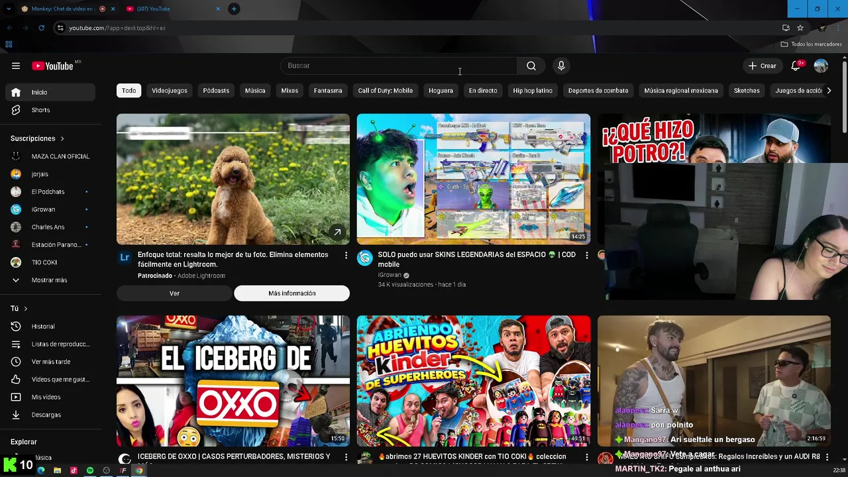848x477 pixels.
Task: Click Más información on the ad
Action: pyautogui.click(x=291, y=293)
